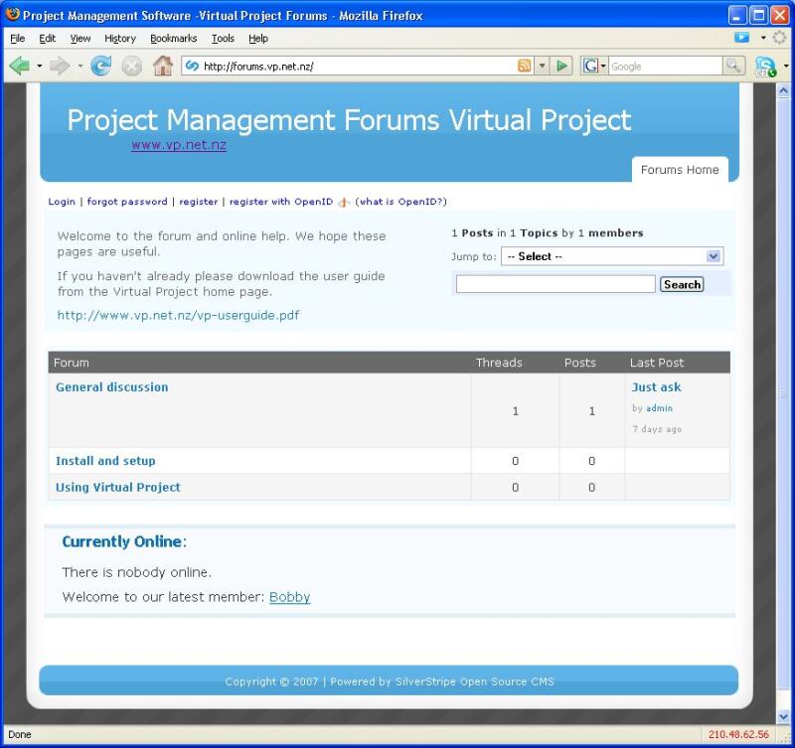Open the 'Jump to' forum selection dropdown
The image size is (795, 748).
point(713,255)
